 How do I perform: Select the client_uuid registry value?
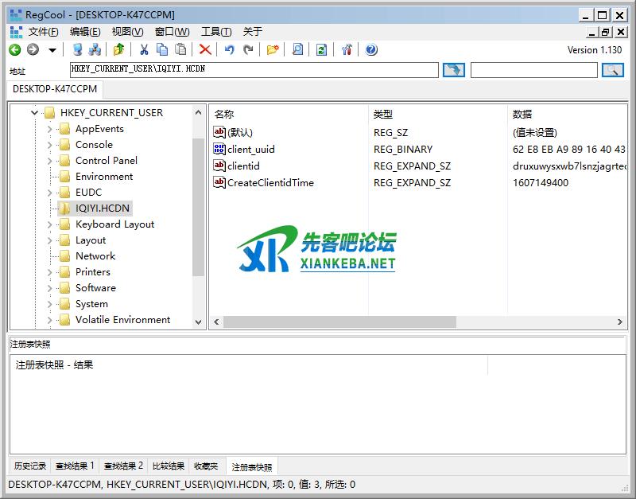(x=250, y=149)
